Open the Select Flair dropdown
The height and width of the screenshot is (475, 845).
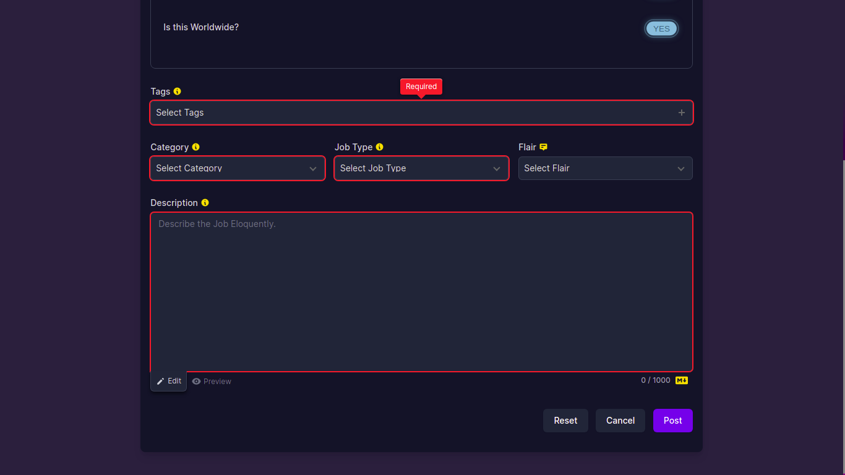point(605,168)
